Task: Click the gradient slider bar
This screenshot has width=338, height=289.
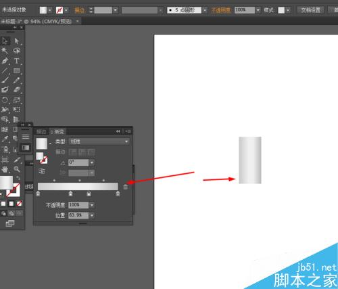Action: click(78, 186)
